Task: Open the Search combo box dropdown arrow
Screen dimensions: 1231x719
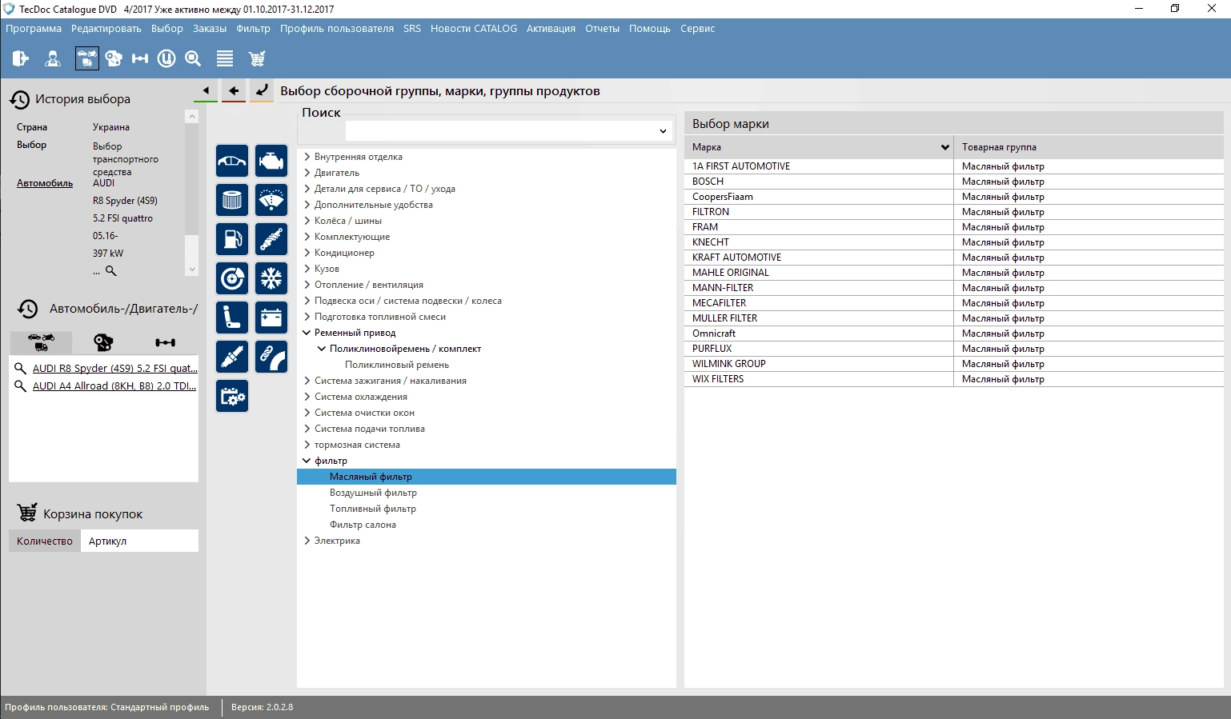Action: (x=663, y=131)
